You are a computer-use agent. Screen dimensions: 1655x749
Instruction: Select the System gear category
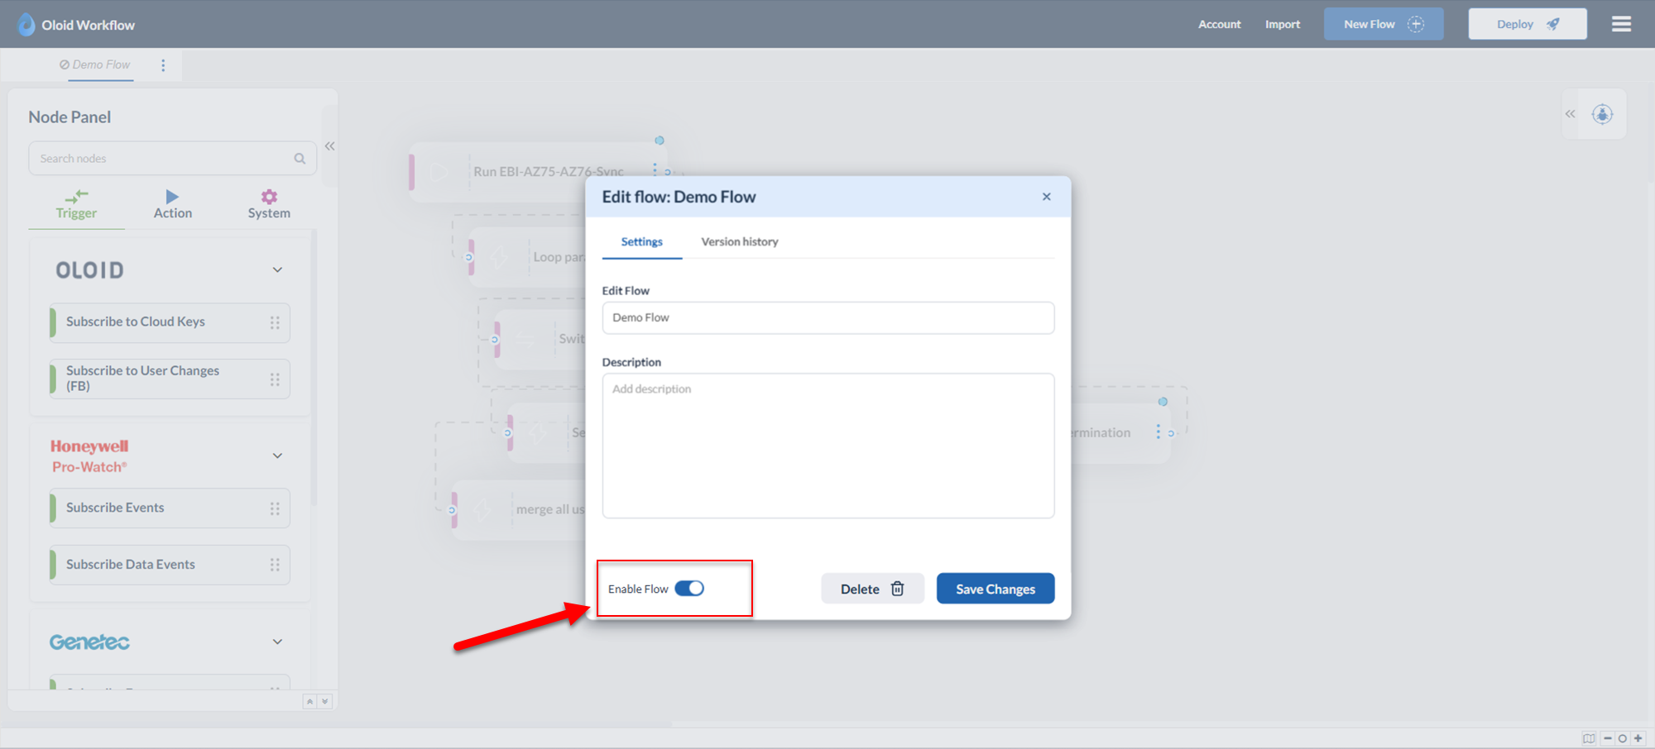[269, 205]
